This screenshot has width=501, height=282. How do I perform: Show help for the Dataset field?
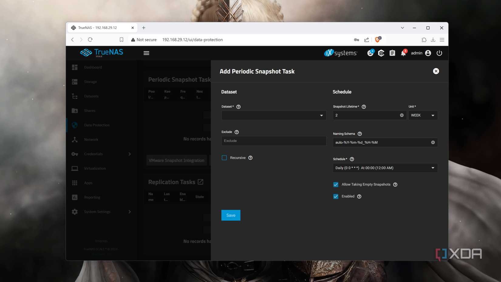[238, 107]
